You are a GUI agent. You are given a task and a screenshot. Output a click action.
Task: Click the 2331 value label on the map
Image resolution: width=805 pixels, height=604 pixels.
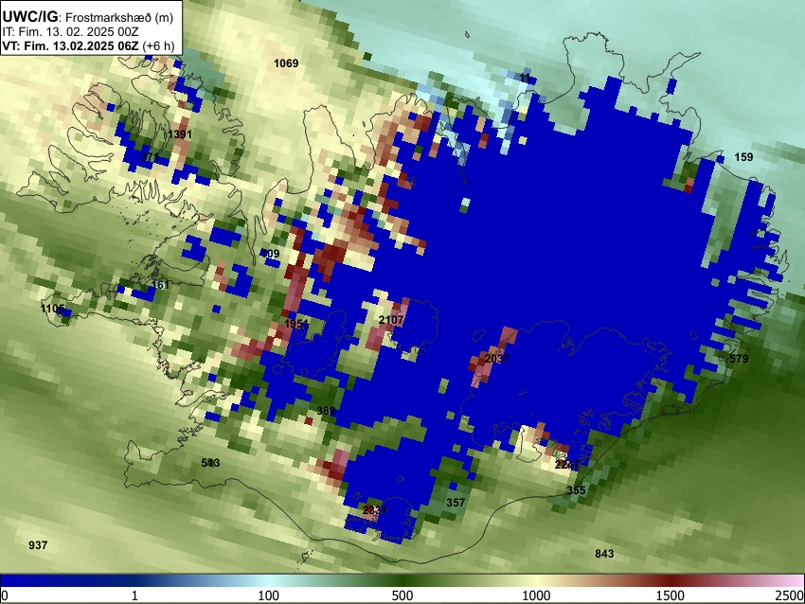click(x=375, y=510)
